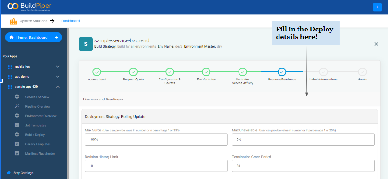Click the Termination Grace Period input field
The image size is (388, 179).
click(303, 166)
